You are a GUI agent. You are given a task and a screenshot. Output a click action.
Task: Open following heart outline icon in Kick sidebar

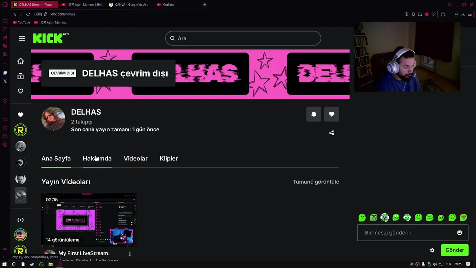pos(20,91)
